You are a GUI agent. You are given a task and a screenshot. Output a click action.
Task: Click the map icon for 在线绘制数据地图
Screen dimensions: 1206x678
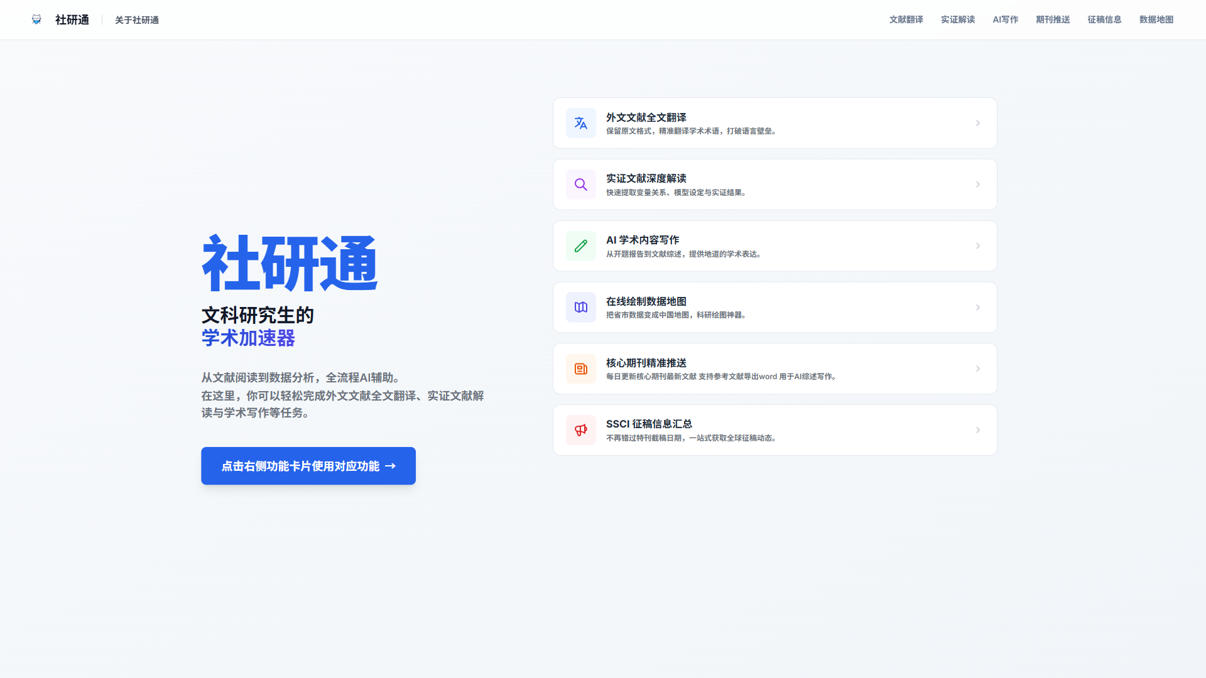(580, 308)
